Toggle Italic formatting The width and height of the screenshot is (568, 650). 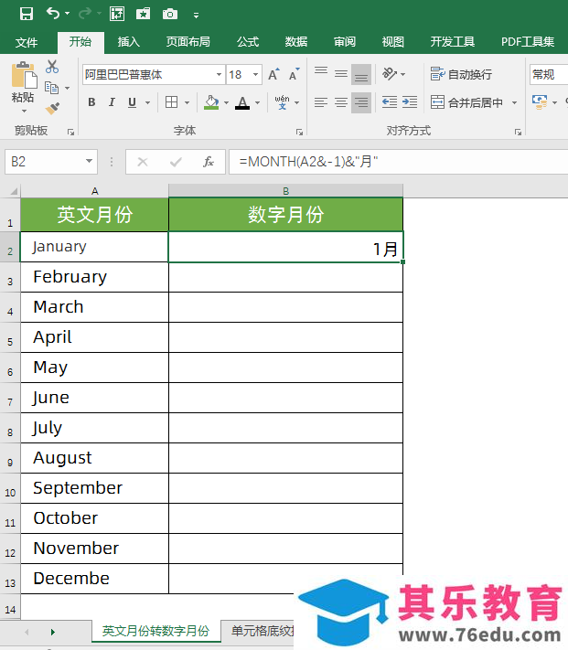(112, 102)
